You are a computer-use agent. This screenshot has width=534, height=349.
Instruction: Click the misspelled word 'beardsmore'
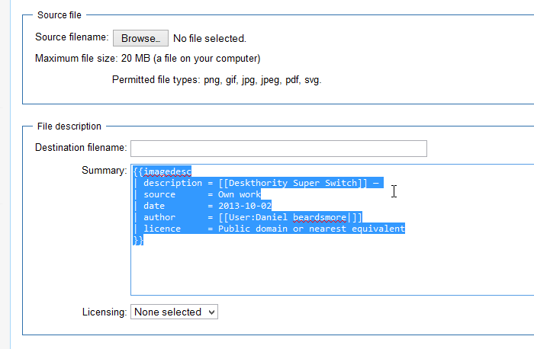315,217
